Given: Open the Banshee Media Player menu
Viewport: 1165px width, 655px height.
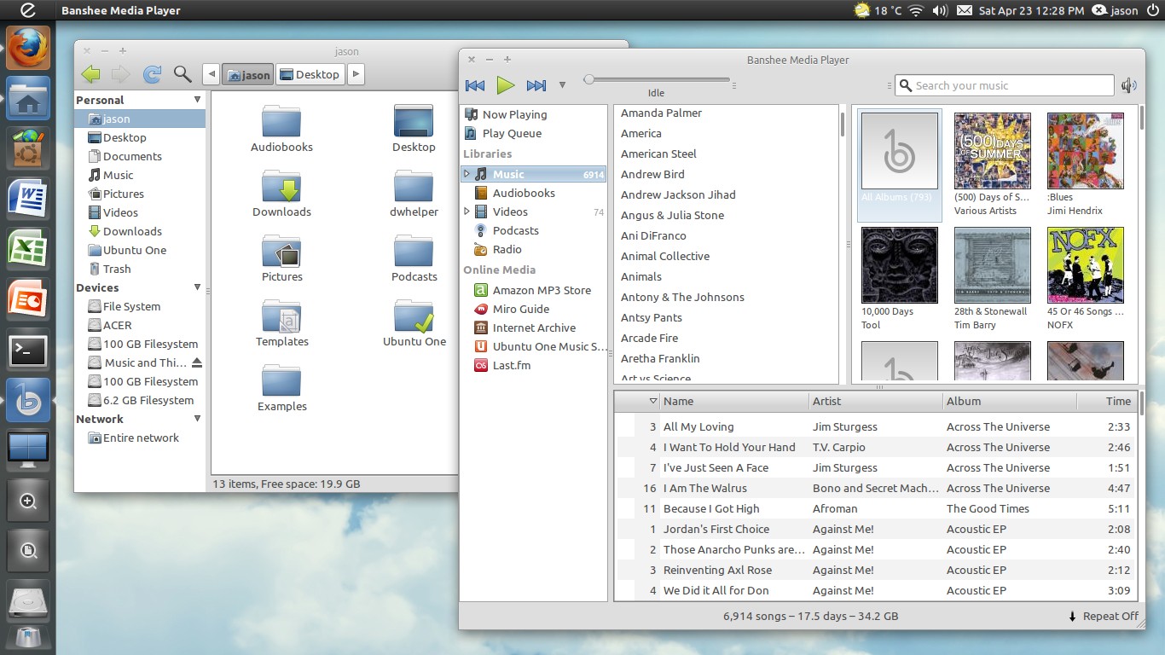Looking at the screenshot, I should click(121, 10).
